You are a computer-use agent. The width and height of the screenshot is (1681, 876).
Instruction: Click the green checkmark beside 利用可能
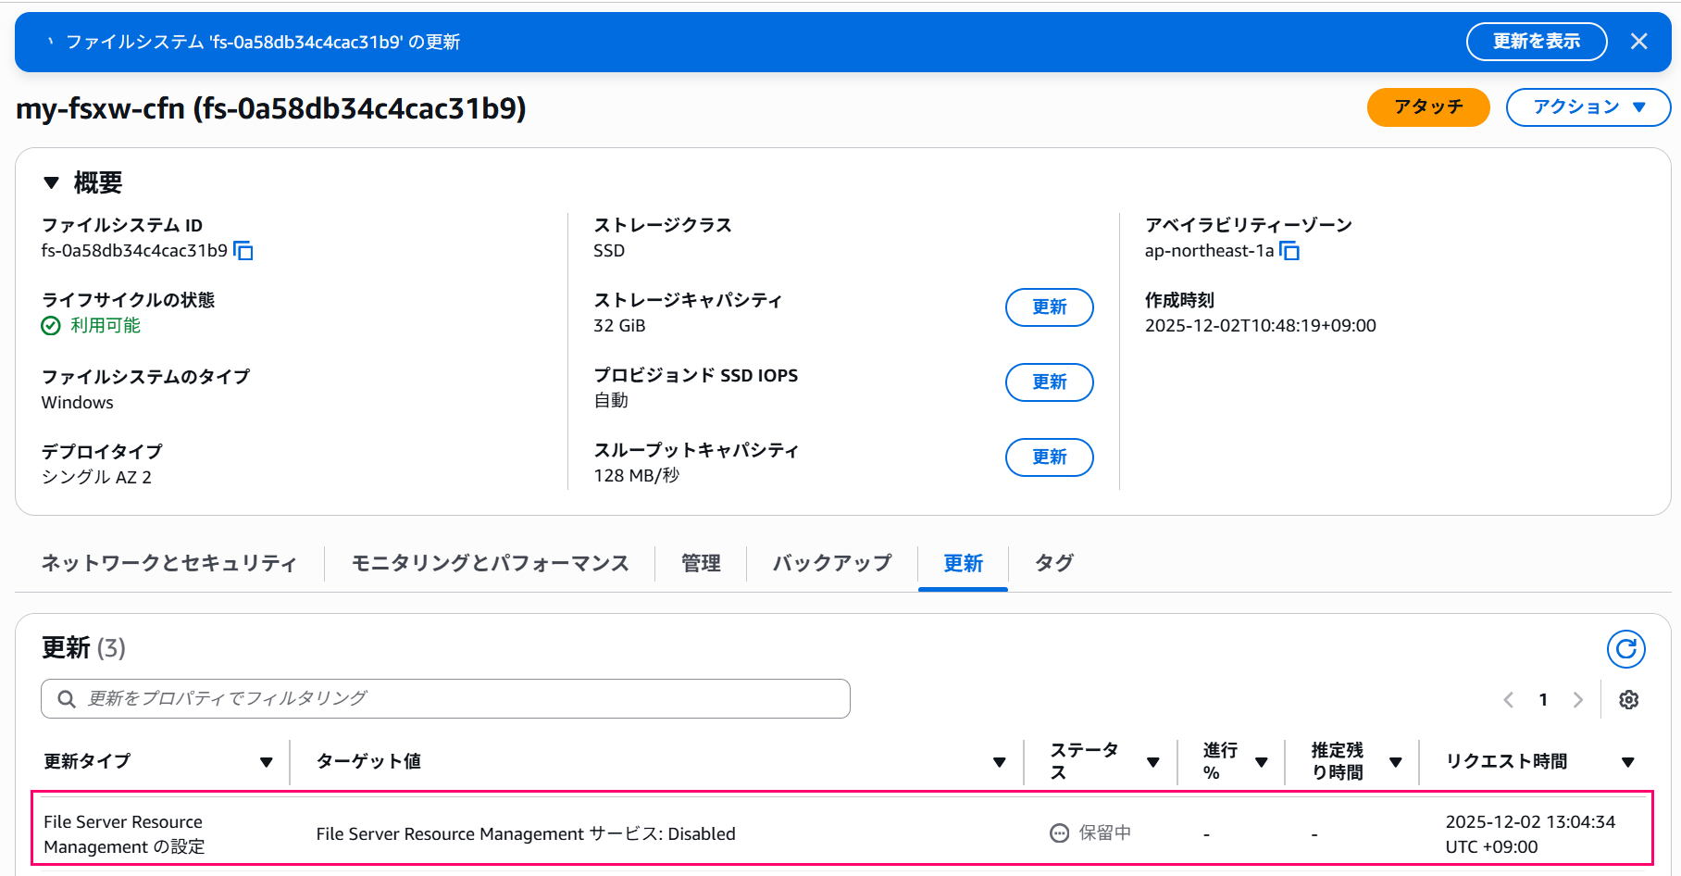(x=51, y=325)
